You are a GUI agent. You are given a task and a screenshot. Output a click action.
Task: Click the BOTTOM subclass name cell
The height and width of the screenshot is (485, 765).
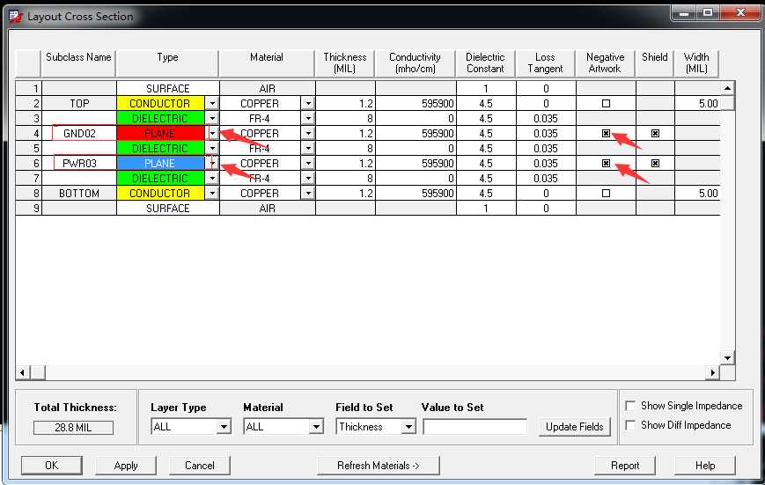coord(79,194)
